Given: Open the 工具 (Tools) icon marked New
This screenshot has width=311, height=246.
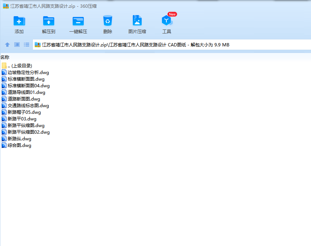Looking at the screenshot, I should click(167, 20).
